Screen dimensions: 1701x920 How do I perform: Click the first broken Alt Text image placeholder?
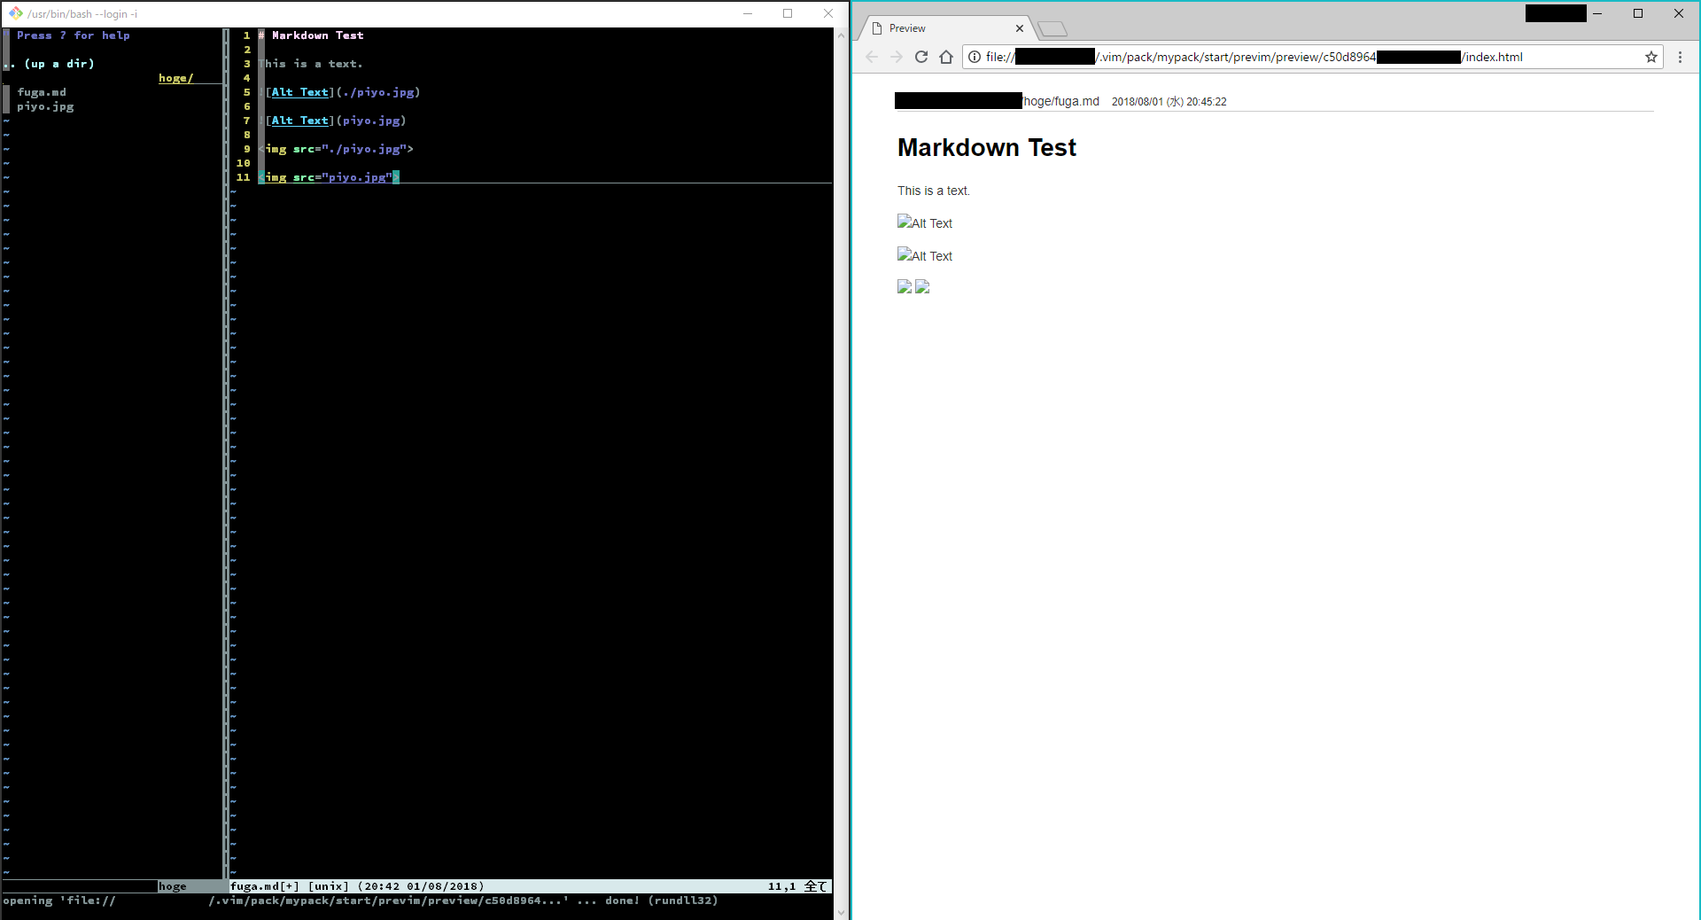924,222
